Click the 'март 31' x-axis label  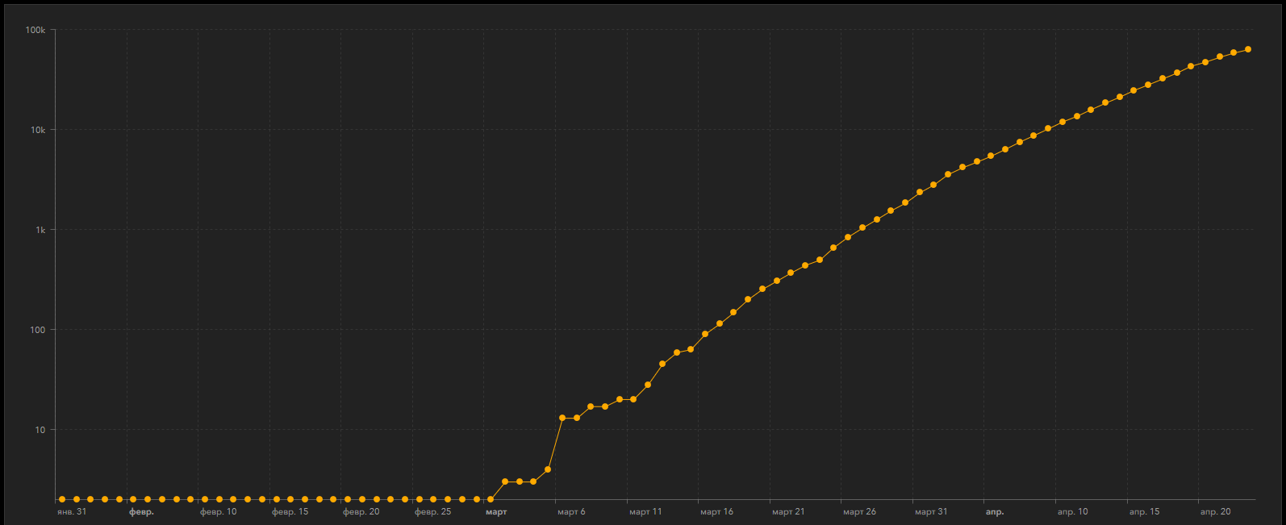(x=931, y=512)
